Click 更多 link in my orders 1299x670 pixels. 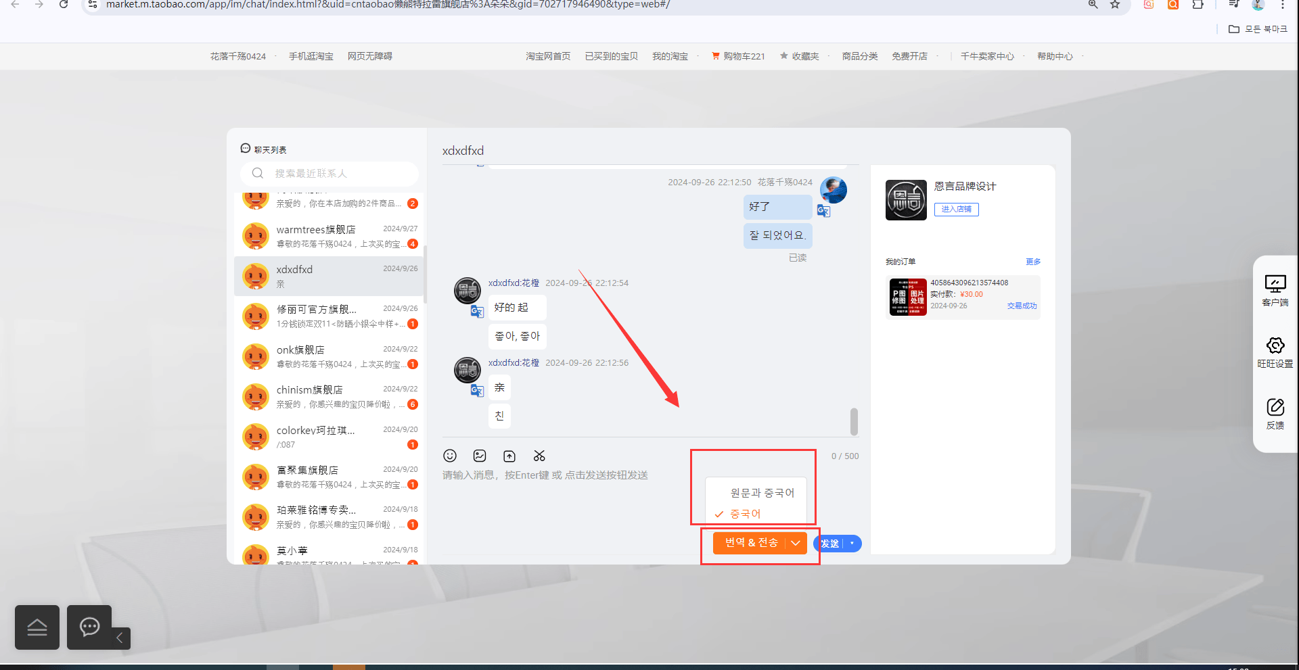1033,262
